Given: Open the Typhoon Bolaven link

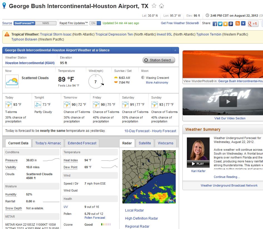Looking at the screenshot, I should pyautogui.click(x=24, y=39).
